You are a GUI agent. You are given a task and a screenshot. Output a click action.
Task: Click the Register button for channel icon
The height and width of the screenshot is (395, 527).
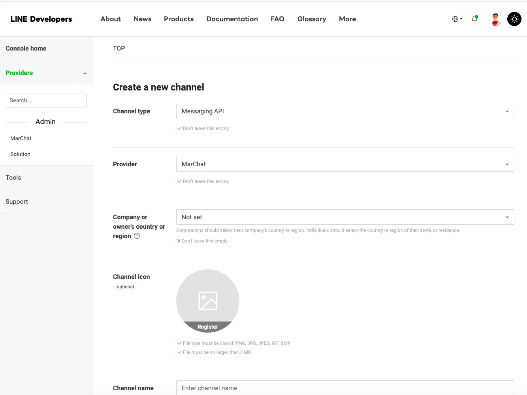(208, 327)
